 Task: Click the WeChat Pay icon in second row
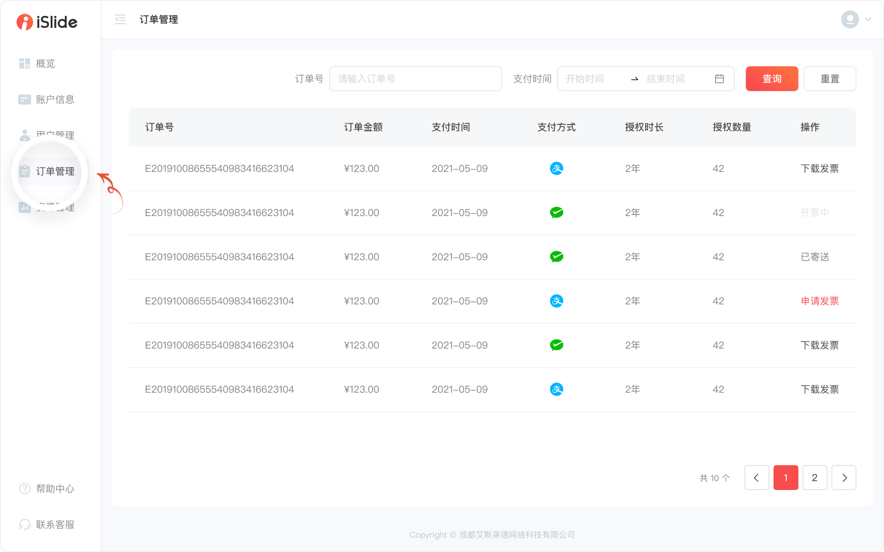(556, 213)
